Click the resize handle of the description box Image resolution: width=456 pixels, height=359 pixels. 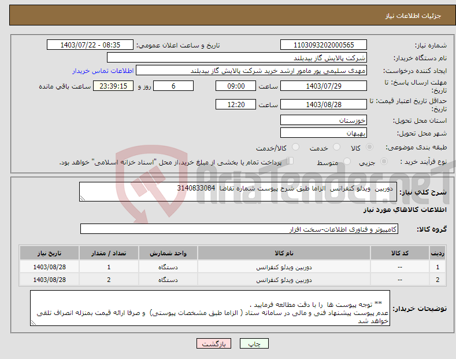83,198
